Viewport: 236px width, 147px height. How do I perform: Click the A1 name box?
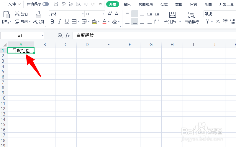[x=22, y=36]
